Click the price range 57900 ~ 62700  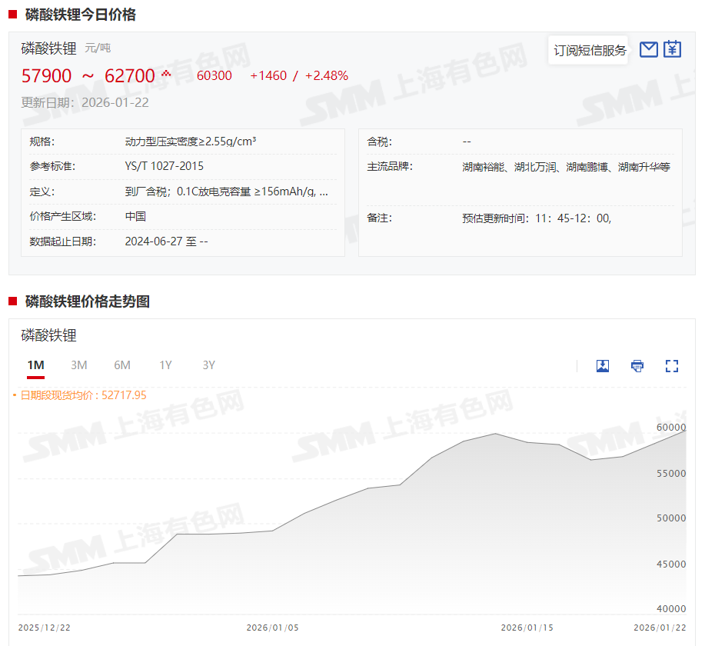(x=88, y=76)
